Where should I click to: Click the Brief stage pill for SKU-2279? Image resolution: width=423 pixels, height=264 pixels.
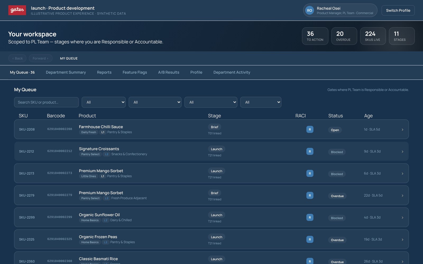tap(214, 193)
